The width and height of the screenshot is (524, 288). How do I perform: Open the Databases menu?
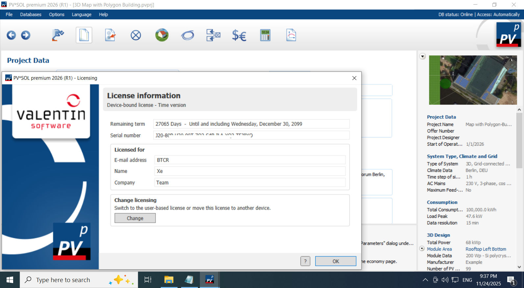31,14
